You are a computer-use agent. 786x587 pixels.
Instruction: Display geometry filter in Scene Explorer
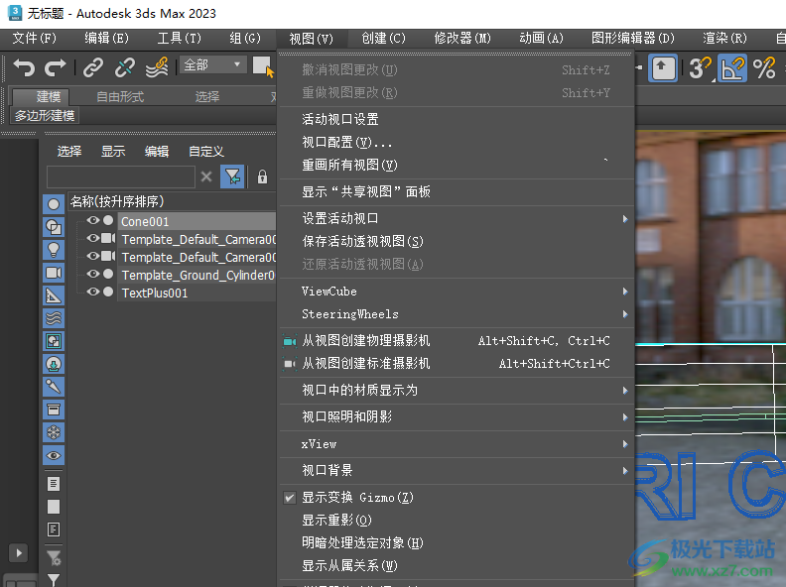coord(54,204)
